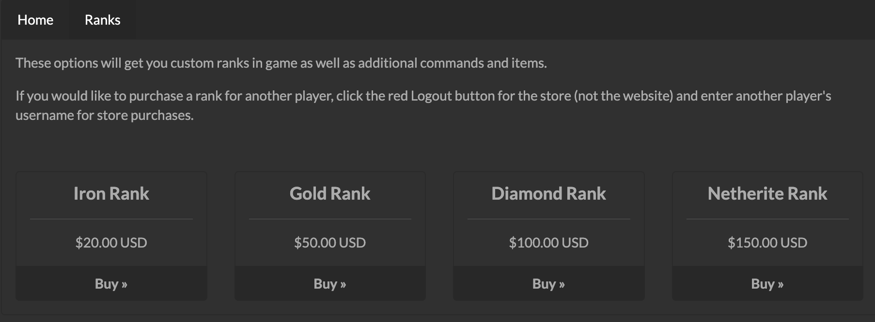Select the $100.00 USD price label
875x322 pixels.
pyautogui.click(x=549, y=242)
